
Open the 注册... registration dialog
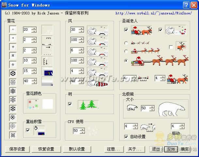pyautogui.click(x=114, y=149)
